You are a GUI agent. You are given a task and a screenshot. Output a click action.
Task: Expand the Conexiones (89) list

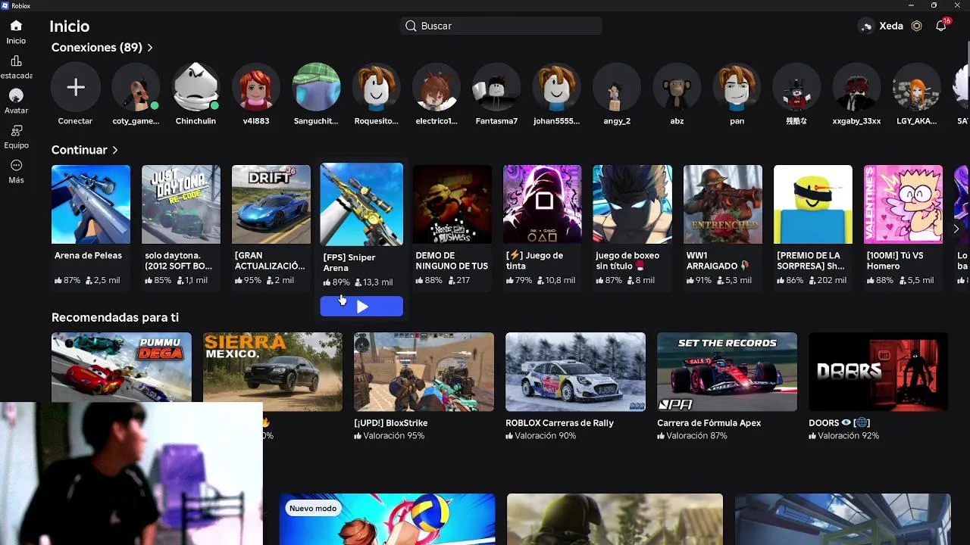tap(102, 47)
